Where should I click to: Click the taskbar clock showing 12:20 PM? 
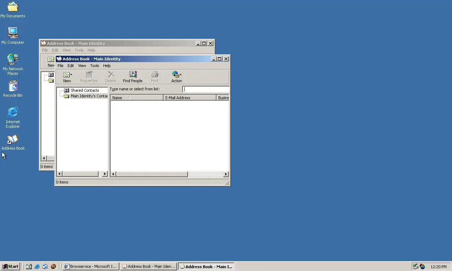439,267
